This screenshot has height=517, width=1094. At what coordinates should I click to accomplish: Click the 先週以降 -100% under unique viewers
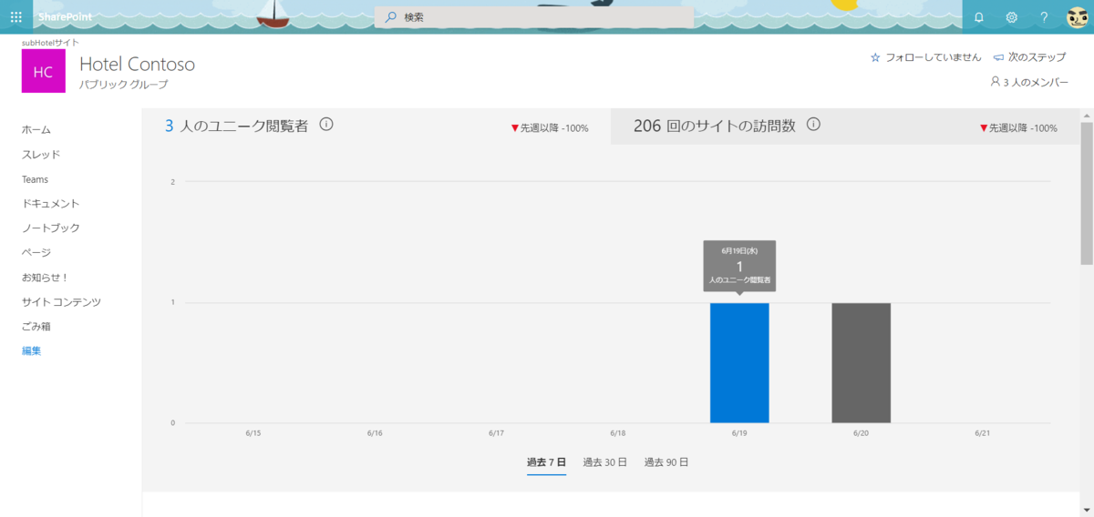pos(550,128)
